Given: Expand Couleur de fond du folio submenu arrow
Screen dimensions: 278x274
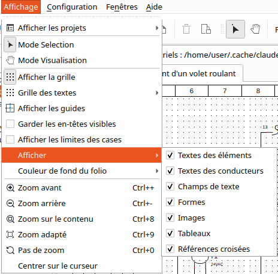Looking at the screenshot, I should (x=157, y=171).
